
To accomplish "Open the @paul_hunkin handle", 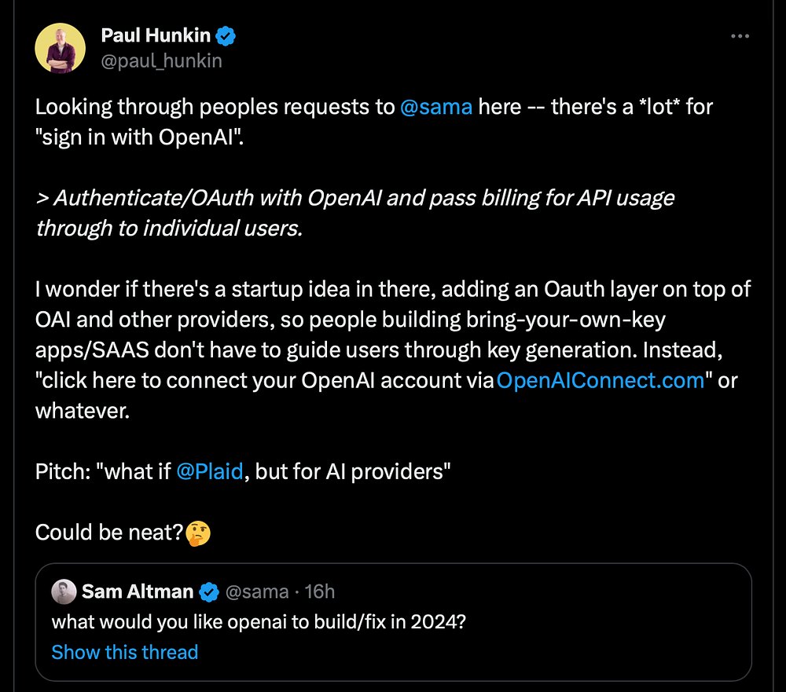I will [162, 60].
